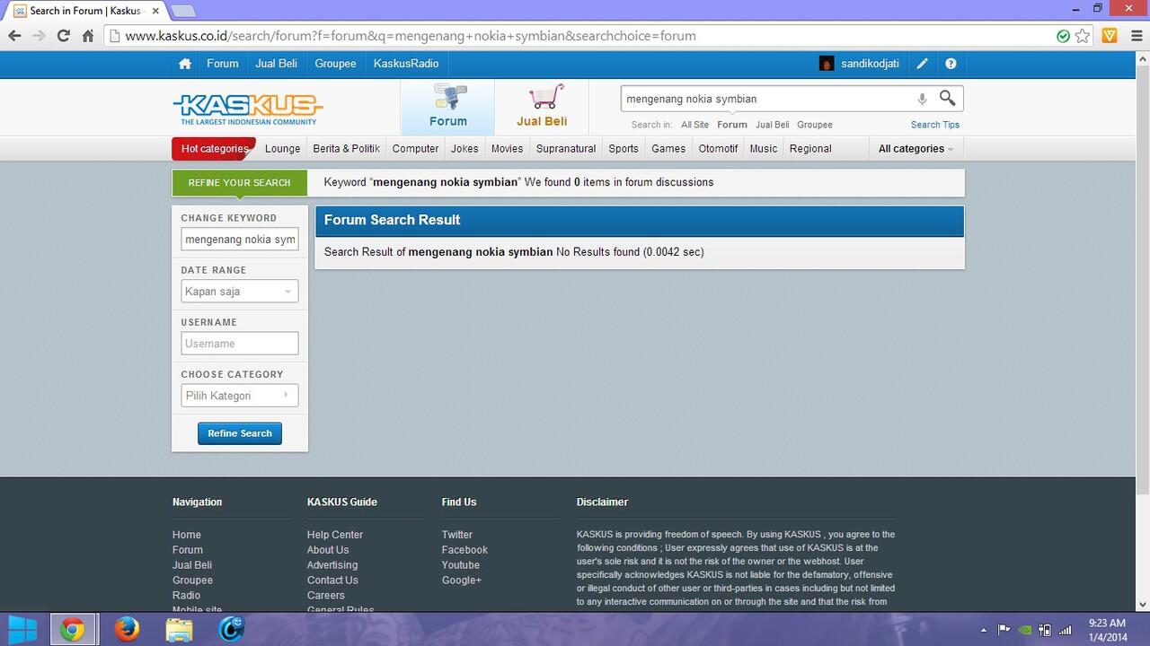Open the Date Range dropdown Kapan saja
Image resolution: width=1150 pixels, height=646 pixels.
pos(239,292)
